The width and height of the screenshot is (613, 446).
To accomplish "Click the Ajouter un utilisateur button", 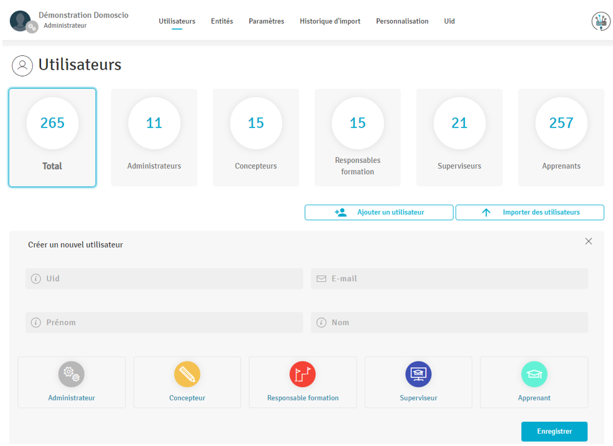I will click(379, 213).
